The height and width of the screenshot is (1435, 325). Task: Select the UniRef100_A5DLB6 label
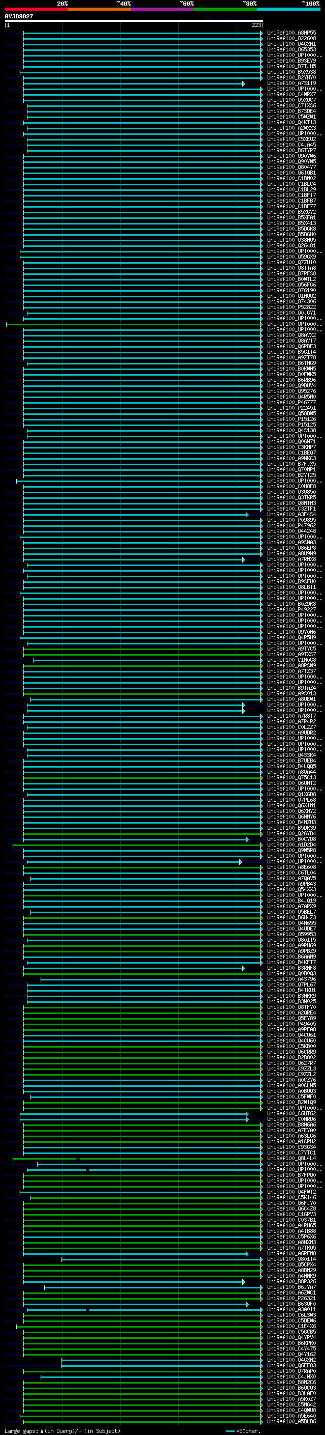[x=291, y=1422]
